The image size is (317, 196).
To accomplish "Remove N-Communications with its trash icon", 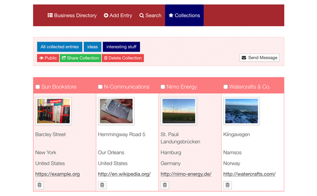I will point(102,185).
